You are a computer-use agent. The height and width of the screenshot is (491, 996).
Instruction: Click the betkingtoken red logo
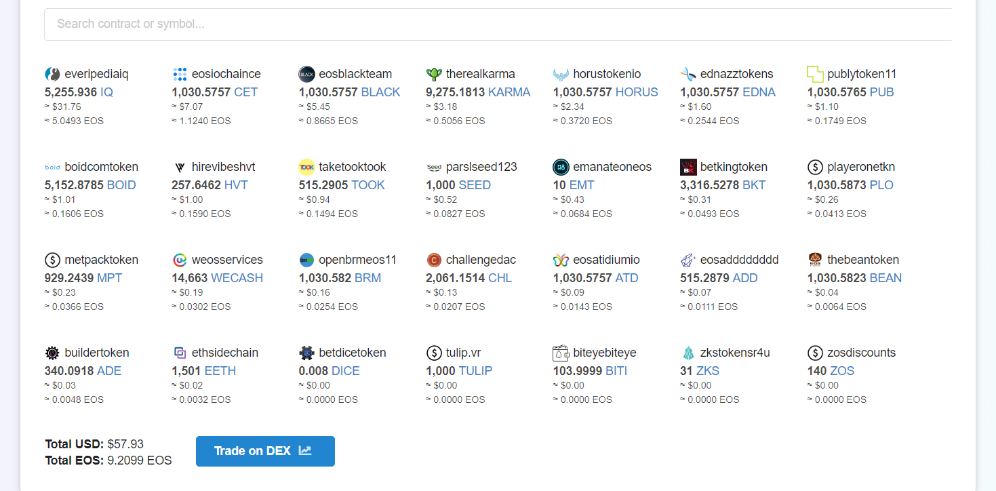click(688, 167)
